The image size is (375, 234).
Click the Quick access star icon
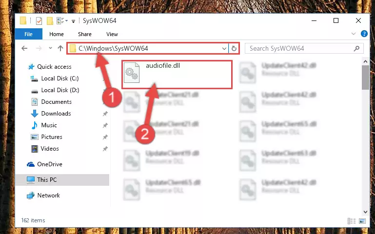[31, 67]
